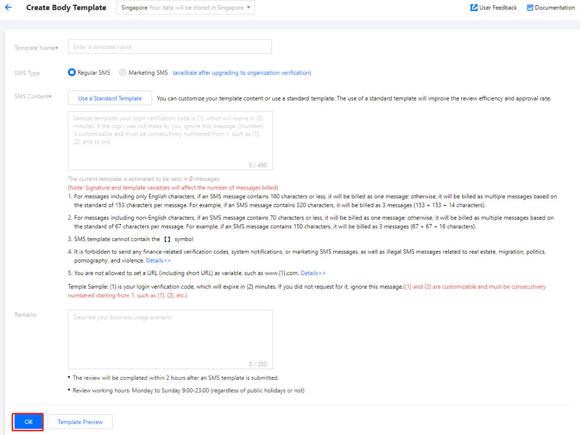Focus the Template Name input field
Screen dimensions: 587x435
169,47
